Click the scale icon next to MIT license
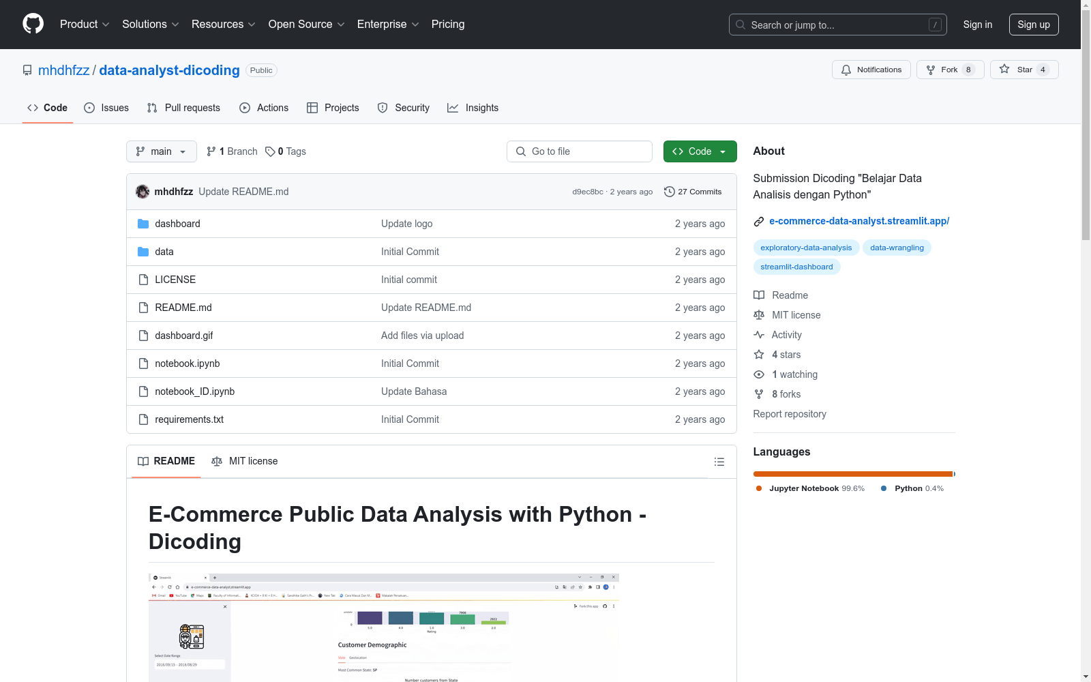 (759, 315)
